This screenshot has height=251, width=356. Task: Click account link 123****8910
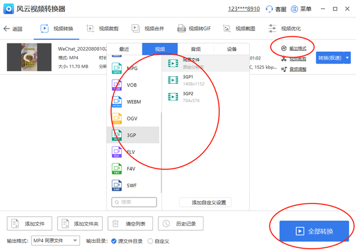[244, 9]
